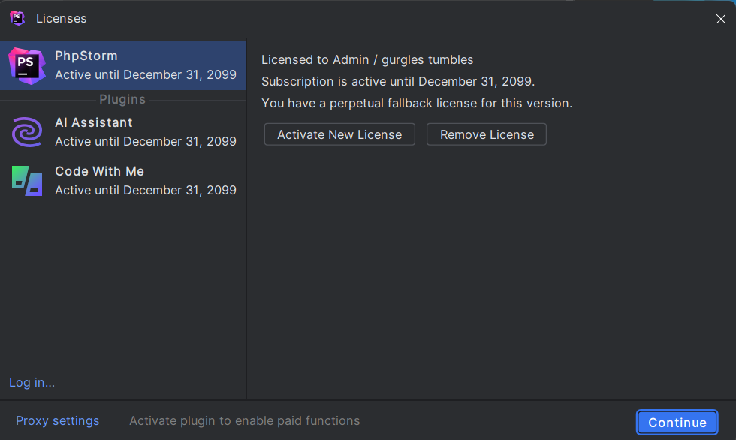Click the Remove License button
This screenshot has height=440, width=736.
[487, 134]
